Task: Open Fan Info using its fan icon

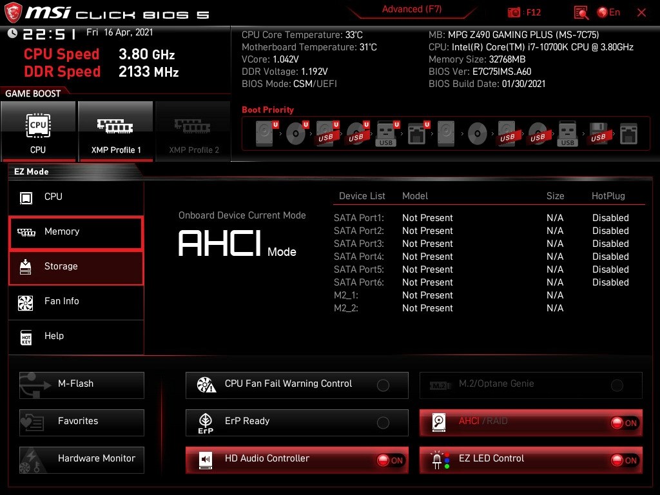Action: click(x=26, y=301)
